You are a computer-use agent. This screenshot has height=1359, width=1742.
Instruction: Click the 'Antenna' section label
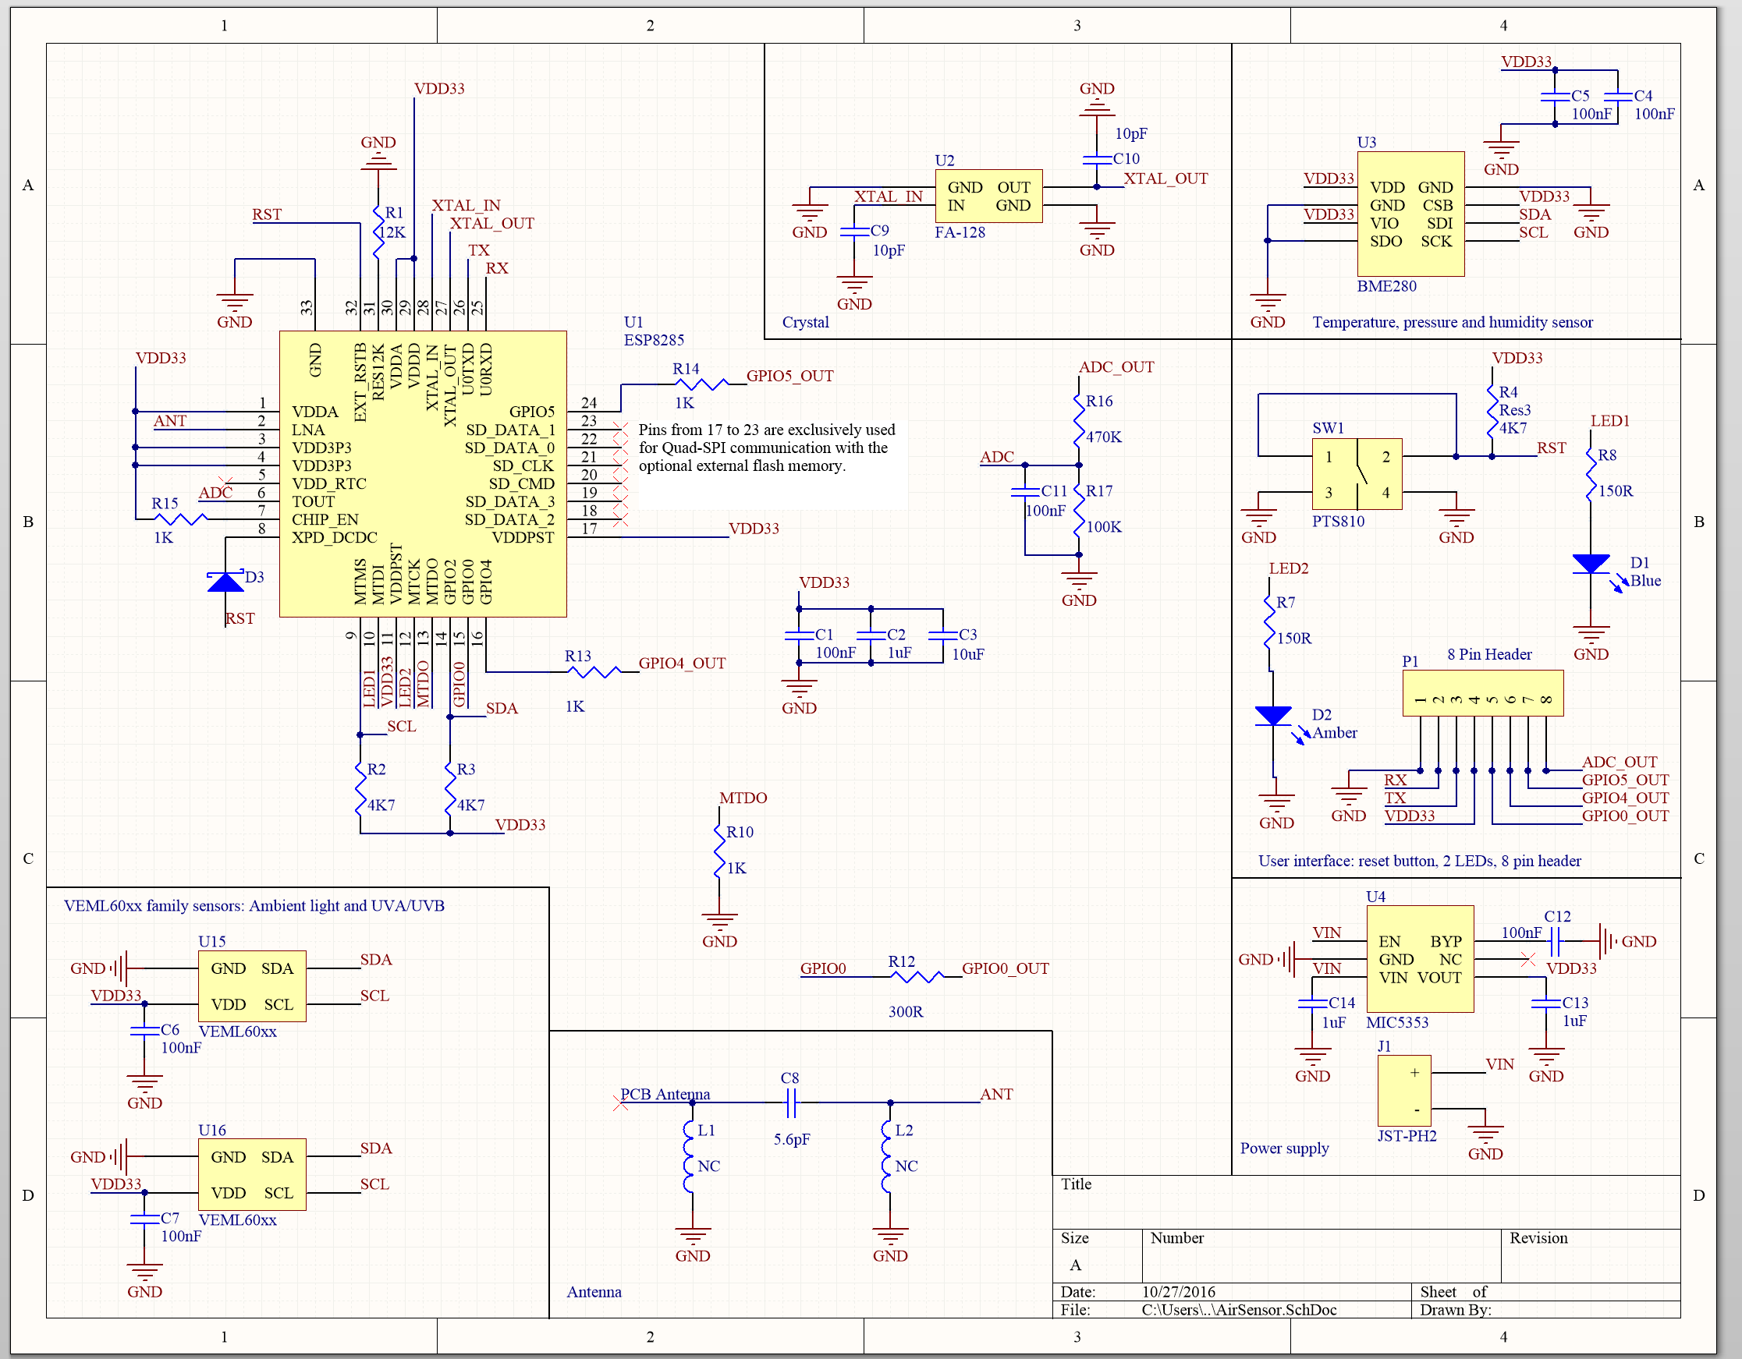click(594, 1292)
